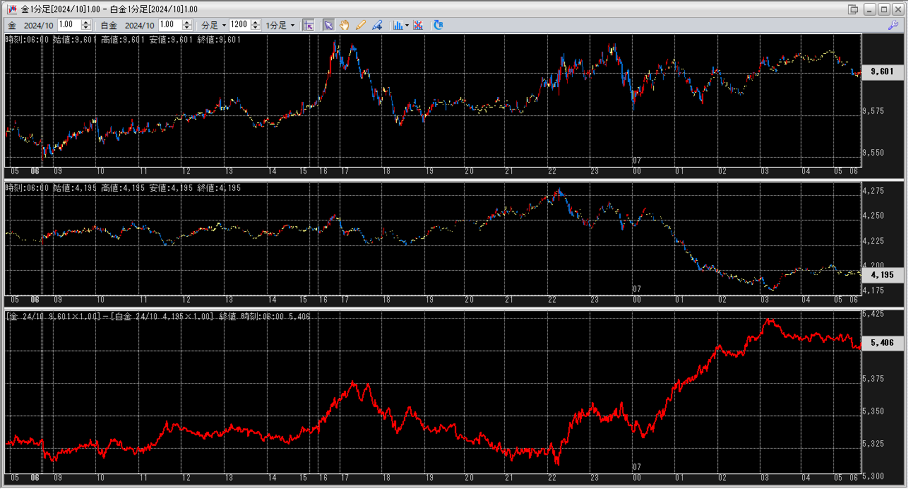Increase the 1200 bar count stepper
Image resolution: width=908 pixels, height=489 pixels.
click(255, 23)
